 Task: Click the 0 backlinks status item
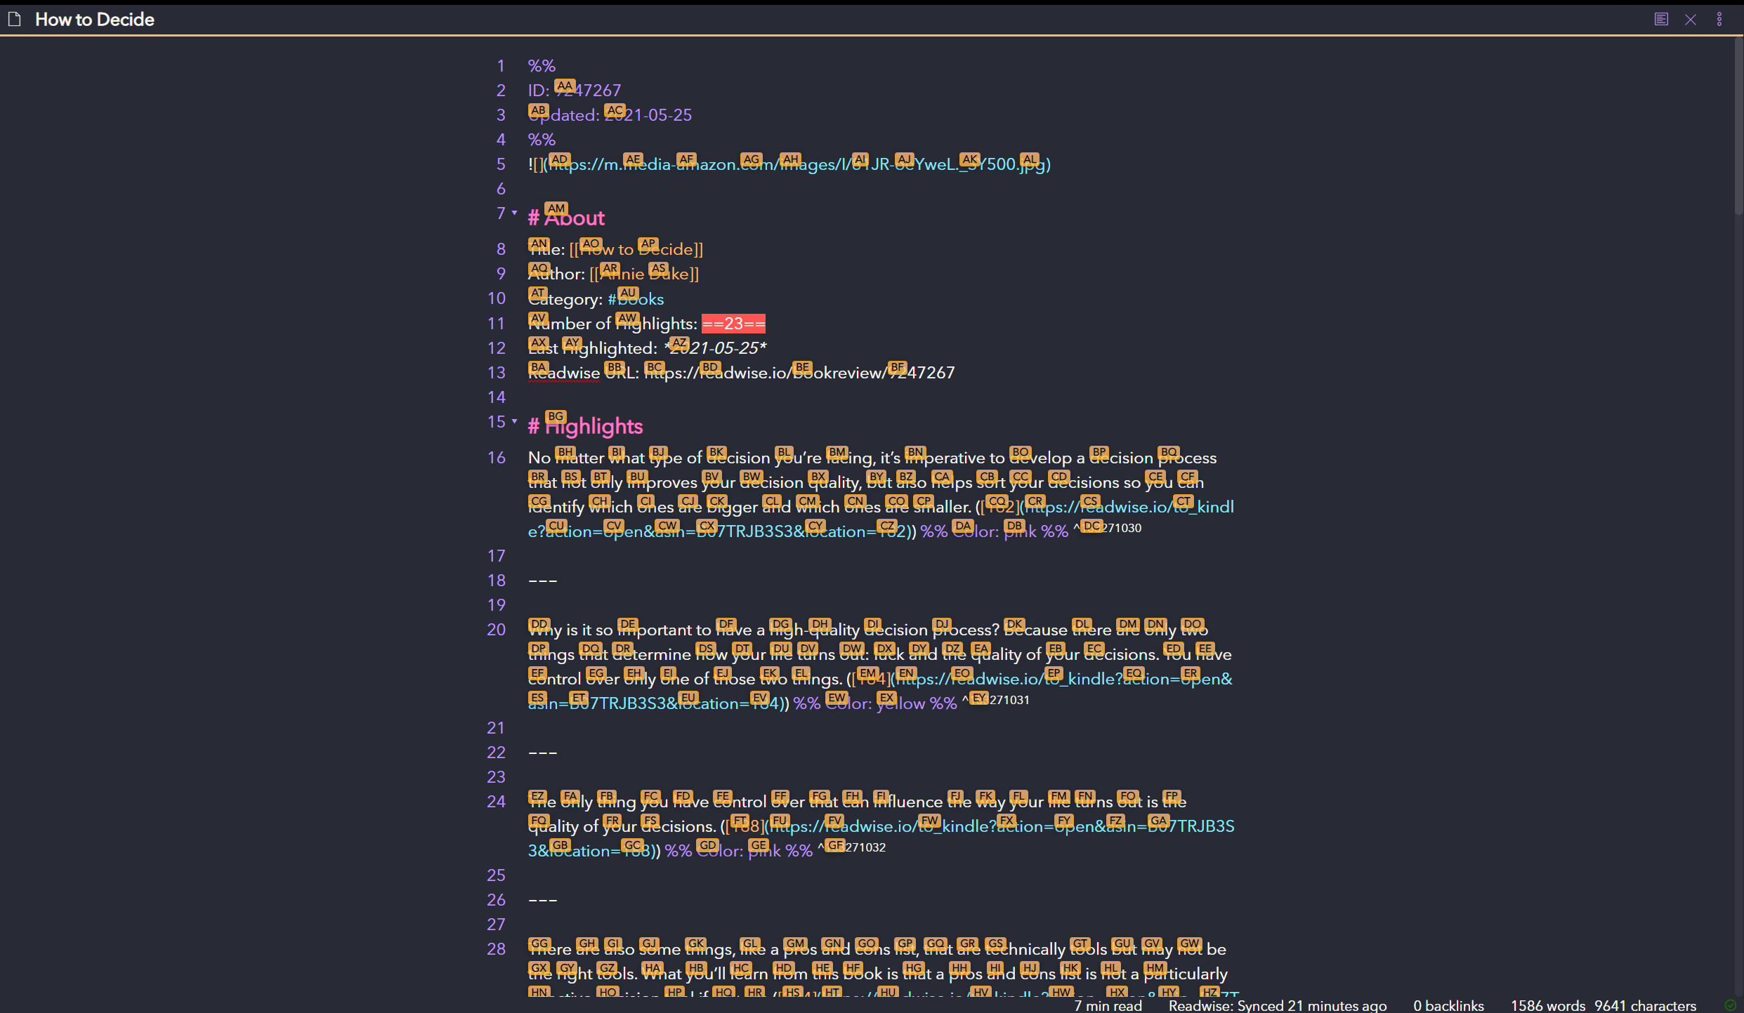[1448, 1005]
